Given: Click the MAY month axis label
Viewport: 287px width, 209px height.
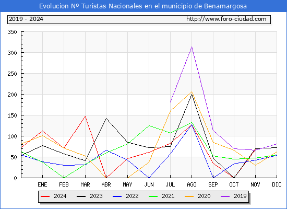Looking at the screenshot, I should [127, 184].
